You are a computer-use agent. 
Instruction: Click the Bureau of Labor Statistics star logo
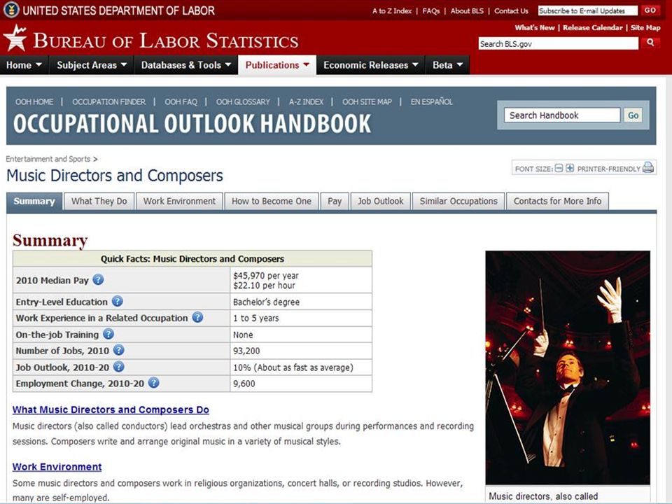pos(15,38)
